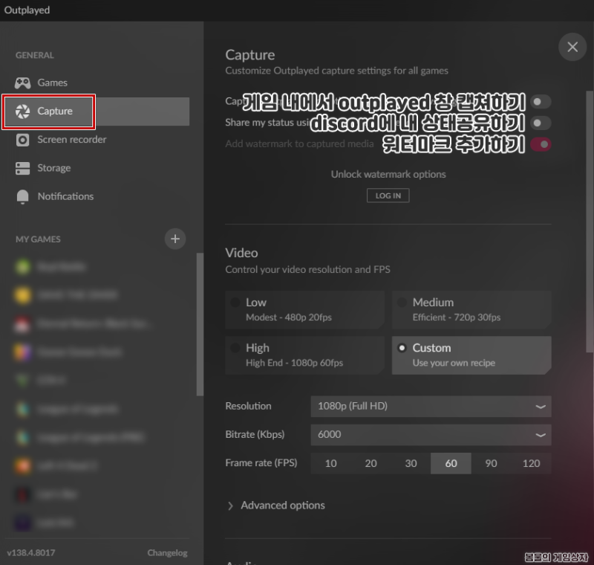This screenshot has height=565, width=594.
Task: Click the MY GAMES section header
Action: pos(38,239)
